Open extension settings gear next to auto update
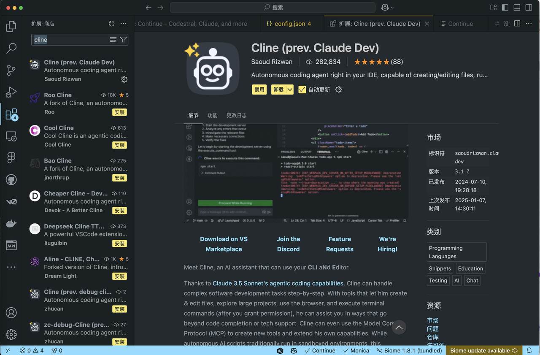The image size is (540, 355). [x=338, y=89]
